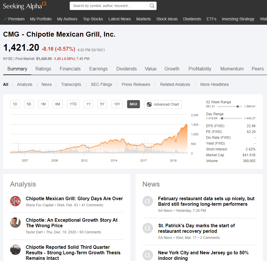Filter headlines by Press Releases
Viewport: 267px width, 261px height.
[136, 84]
